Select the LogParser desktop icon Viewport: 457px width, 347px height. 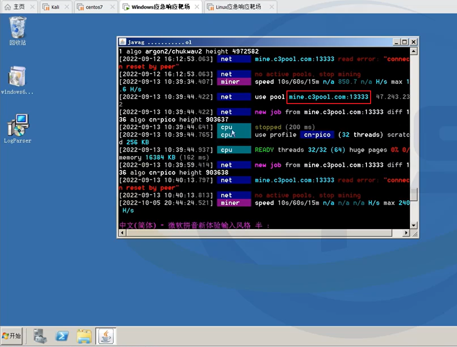(x=18, y=128)
